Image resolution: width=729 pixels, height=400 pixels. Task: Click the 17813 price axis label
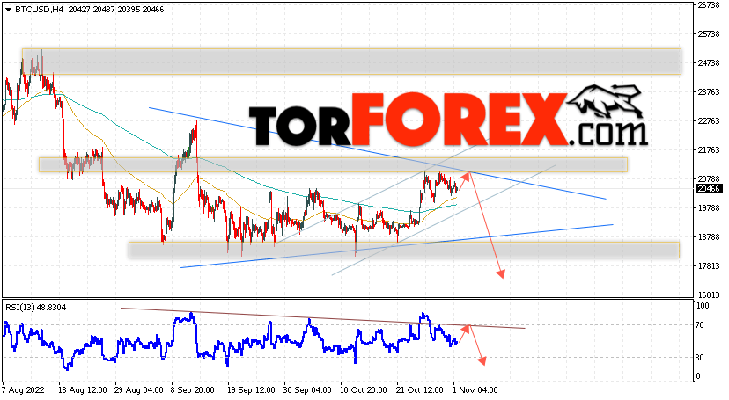tap(709, 265)
